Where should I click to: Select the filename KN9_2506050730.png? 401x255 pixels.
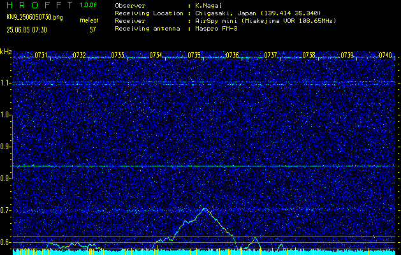click(34, 17)
